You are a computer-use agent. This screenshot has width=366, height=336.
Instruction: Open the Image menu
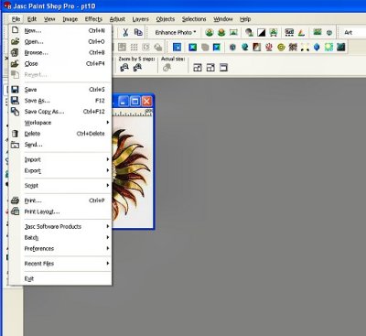(70, 19)
